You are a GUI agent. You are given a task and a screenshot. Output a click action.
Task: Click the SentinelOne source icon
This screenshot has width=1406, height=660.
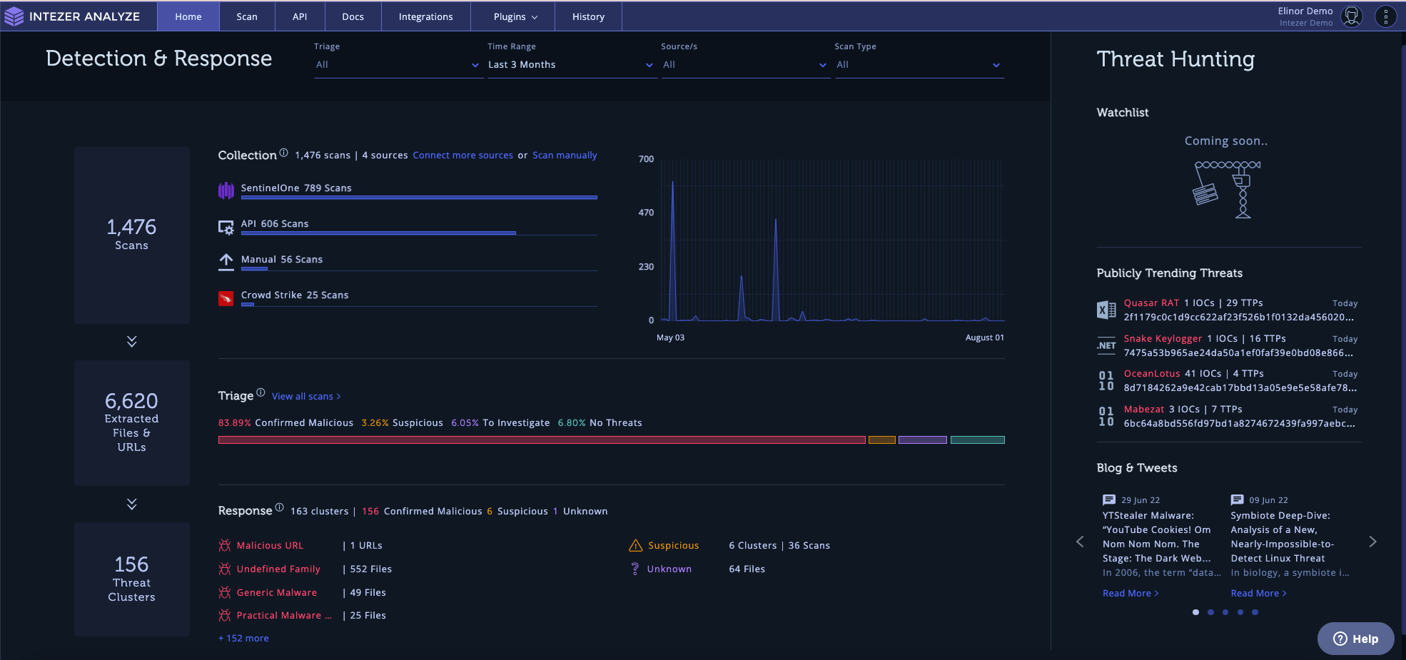pyautogui.click(x=226, y=190)
